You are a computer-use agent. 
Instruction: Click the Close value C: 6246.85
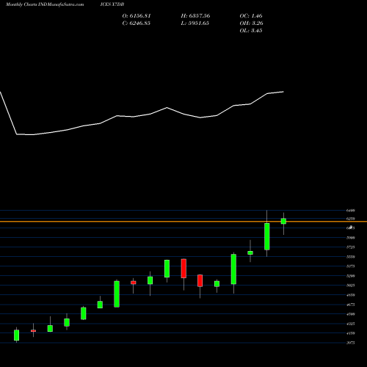click(x=136, y=23)
